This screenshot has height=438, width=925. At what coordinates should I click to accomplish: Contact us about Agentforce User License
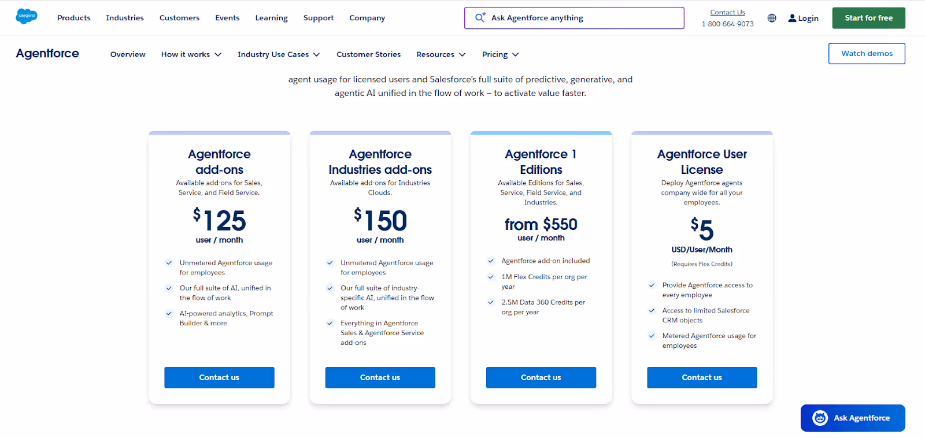coord(701,377)
